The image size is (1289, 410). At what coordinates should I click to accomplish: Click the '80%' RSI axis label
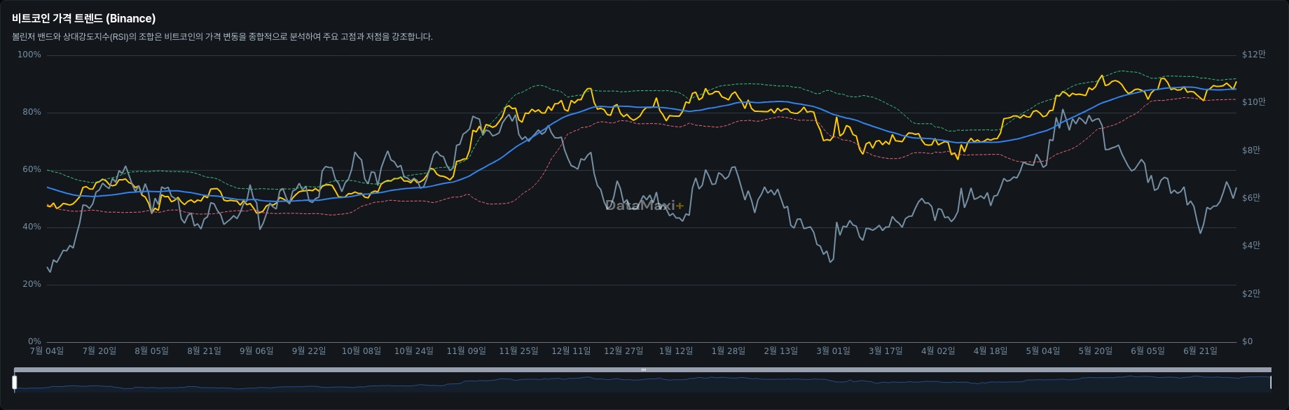pyautogui.click(x=32, y=112)
